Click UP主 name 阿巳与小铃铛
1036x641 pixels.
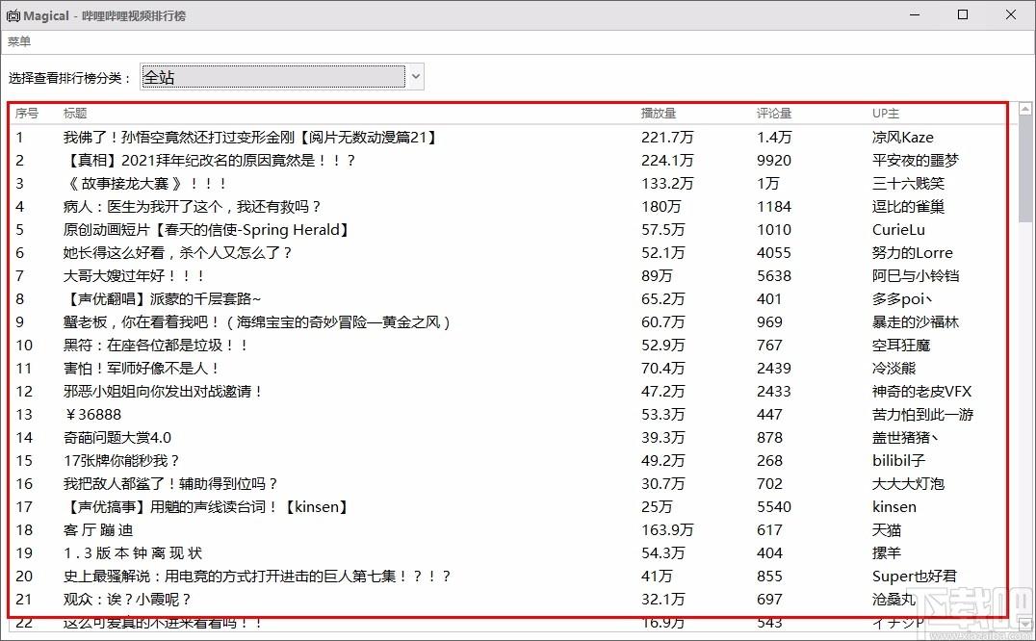[915, 276]
